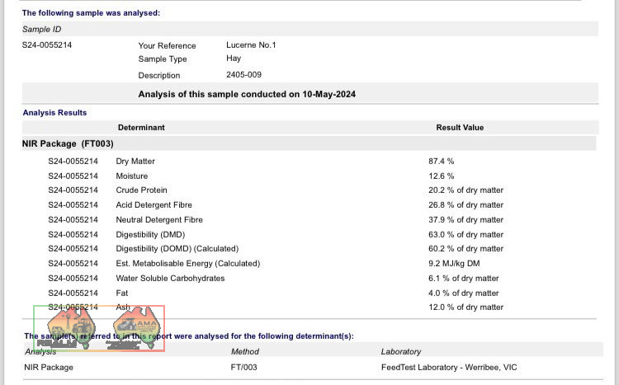This screenshot has height=385, width=619.
Task: Select the Water Soluble Carbohydrates row
Action: coord(170,279)
